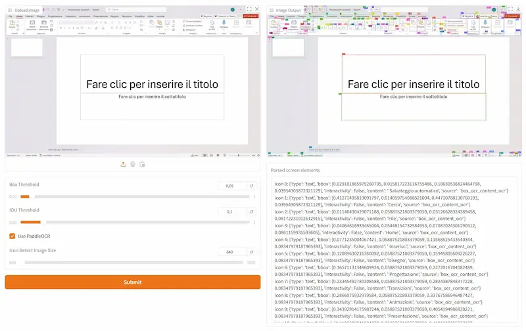This screenshot has width=526, height=331.
Task: Expand the Image Output panel to fullscreen
Action: click(511, 9)
